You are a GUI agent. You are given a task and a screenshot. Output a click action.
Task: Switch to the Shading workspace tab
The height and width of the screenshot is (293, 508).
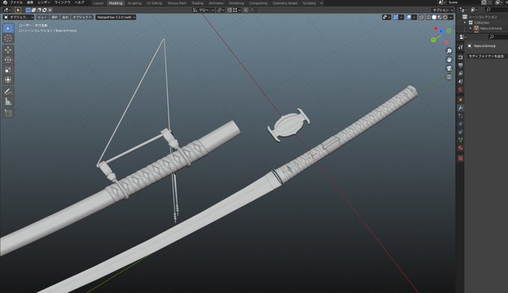197,3
